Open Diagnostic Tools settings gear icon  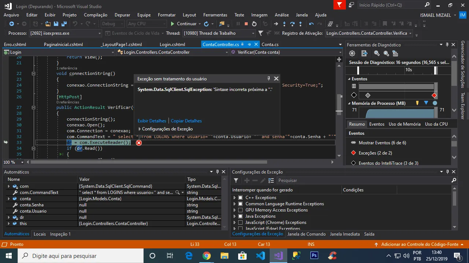point(352,53)
